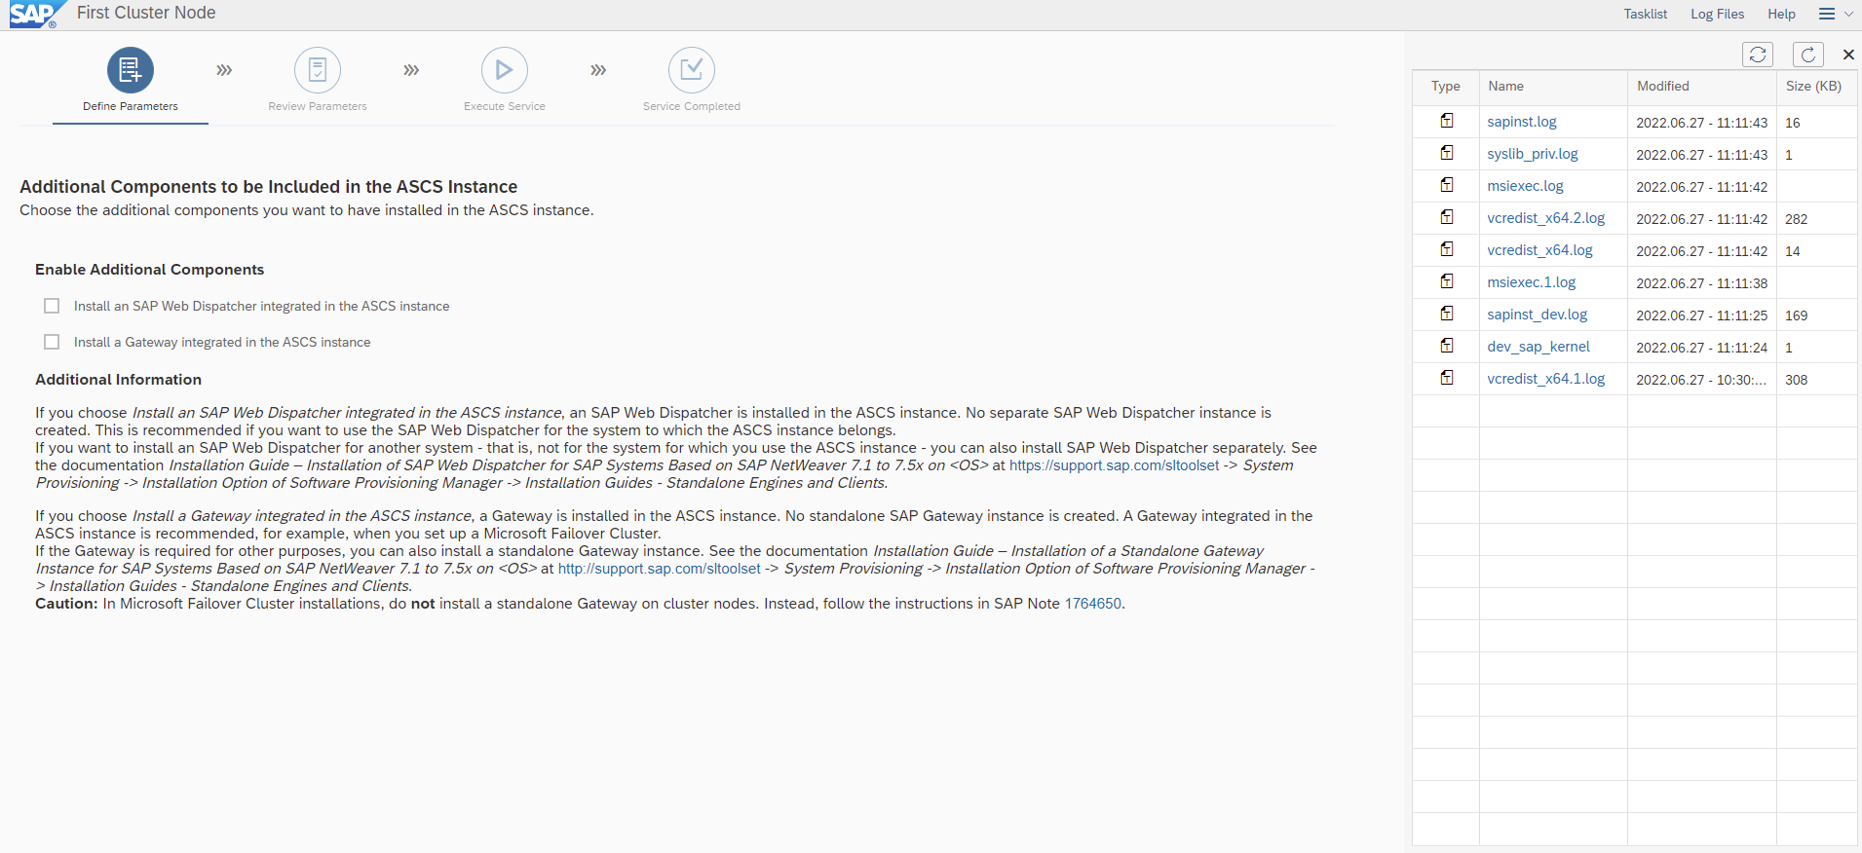Close the log files panel
The image size is (1862, 853).
click(x=1848, y=55)
